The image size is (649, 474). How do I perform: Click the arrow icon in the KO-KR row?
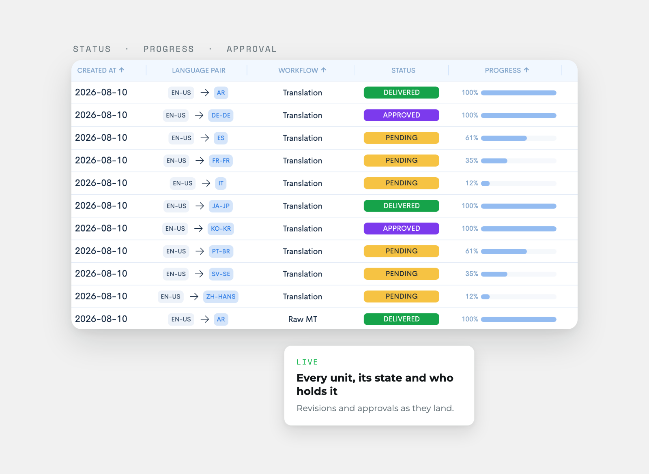tap(198, 229)
